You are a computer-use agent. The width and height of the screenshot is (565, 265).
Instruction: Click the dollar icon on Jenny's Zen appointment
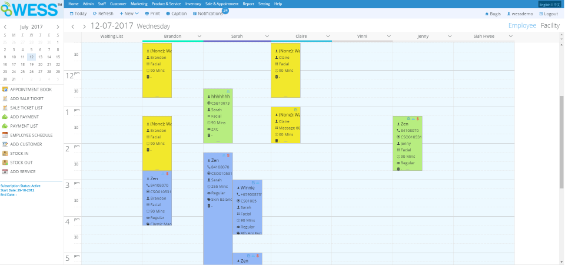418,118
